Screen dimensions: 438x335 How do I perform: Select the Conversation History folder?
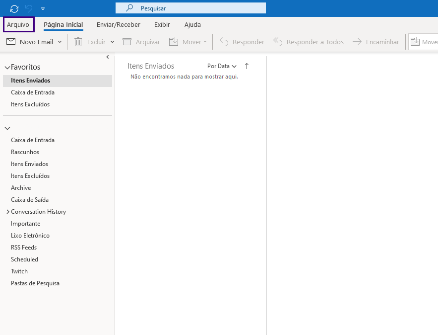[x=39, y=212]
